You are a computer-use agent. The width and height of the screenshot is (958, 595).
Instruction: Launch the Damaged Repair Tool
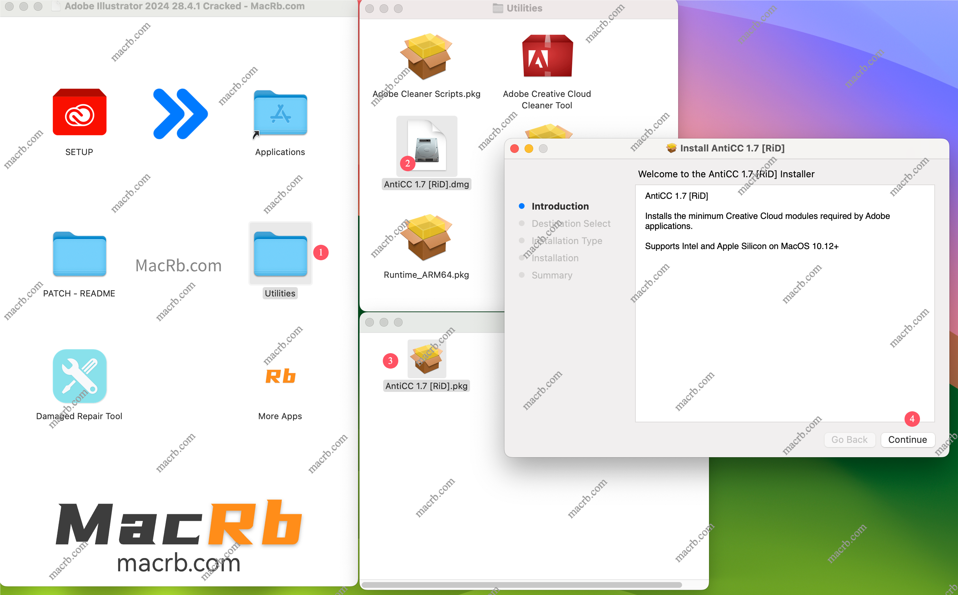[79, 376]
